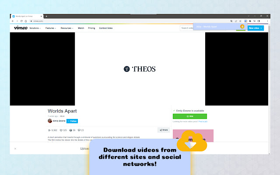Viewport: 280px width, 175px height.
Task: Go forward with the browser forward arrow
Action: click(17, 21)
